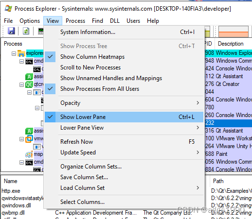Sort lower pane by Name header
Image resolution: width=252 pixels, height=219 pixels.
11,181
